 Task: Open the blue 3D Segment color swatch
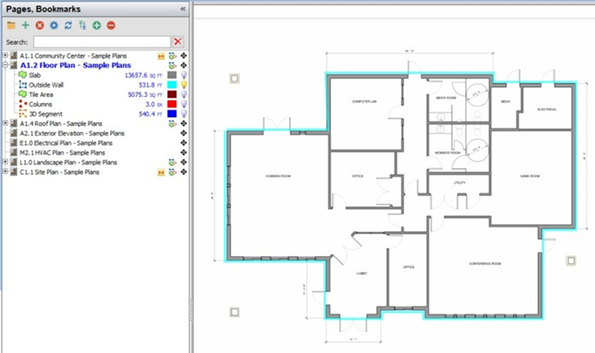(x=172, y=114)
